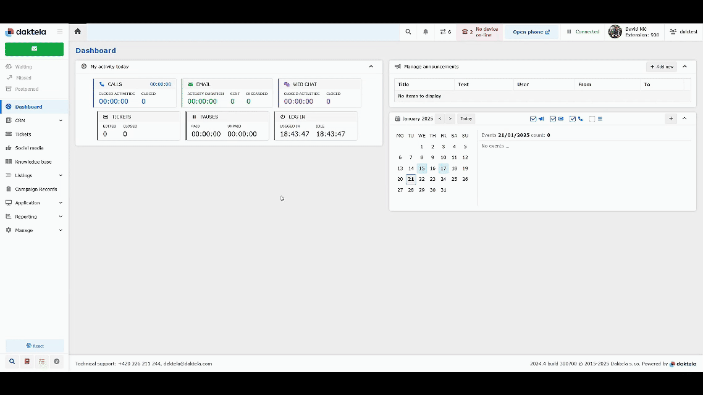Collapse the Manage announcements panel
703x395 pixels.
coord(684,67)
